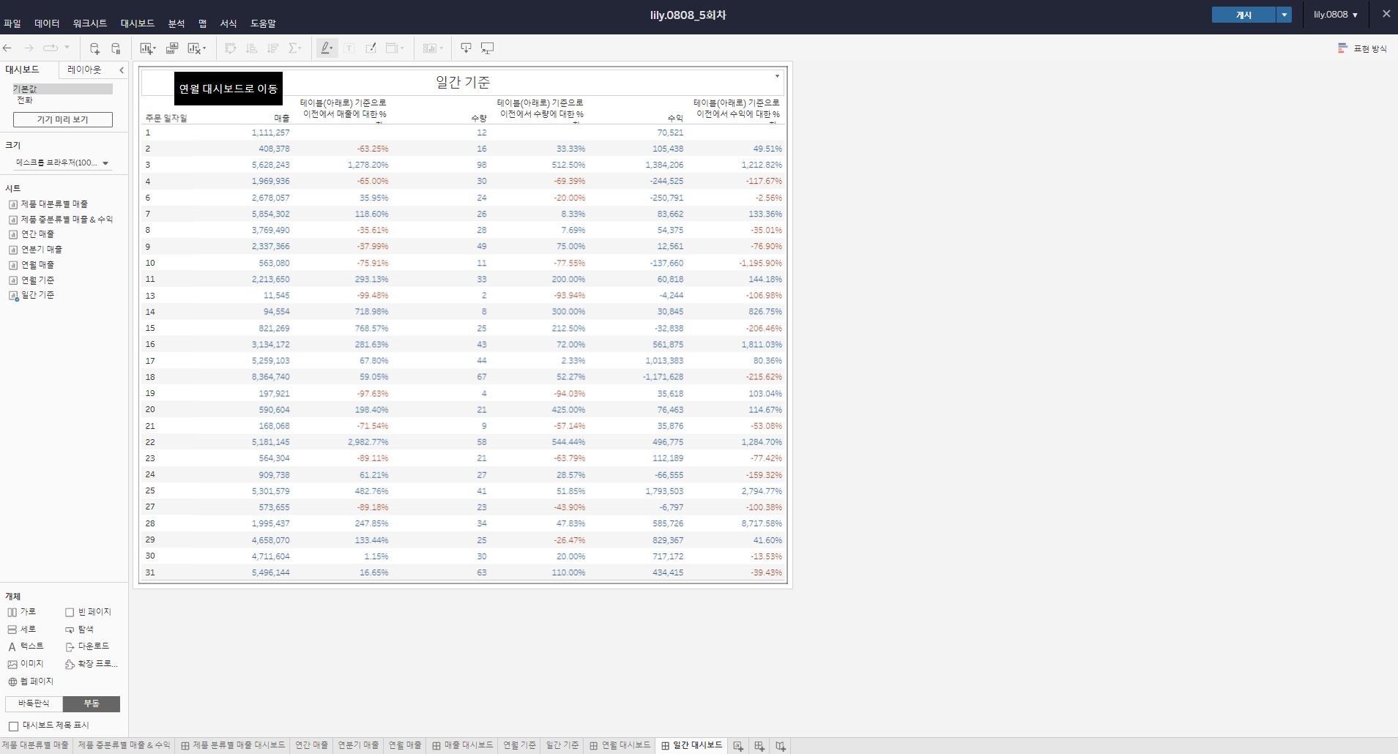1398x754 pixels.
Task: Select the 전화 device layout
Action: click(25, 100)
